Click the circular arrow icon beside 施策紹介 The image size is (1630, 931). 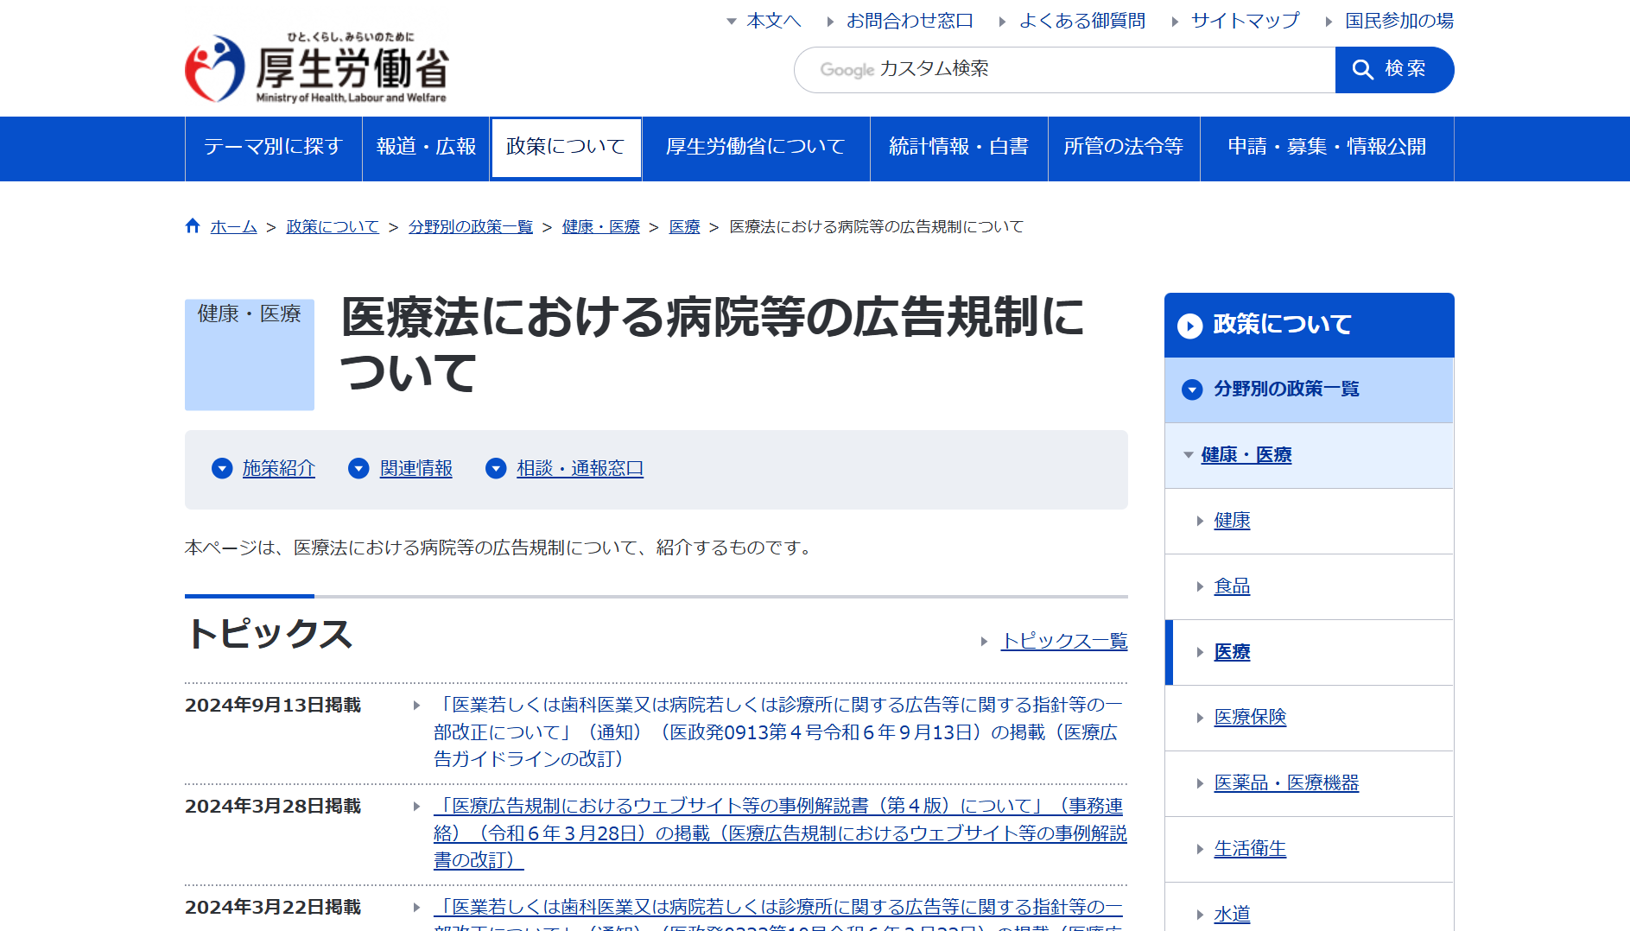tap(222, 468)
